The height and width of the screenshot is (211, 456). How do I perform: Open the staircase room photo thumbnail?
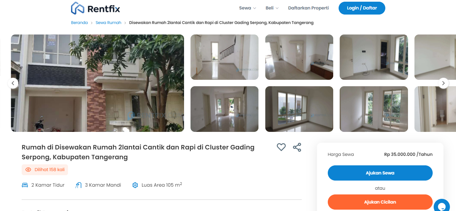pos(224,57)
